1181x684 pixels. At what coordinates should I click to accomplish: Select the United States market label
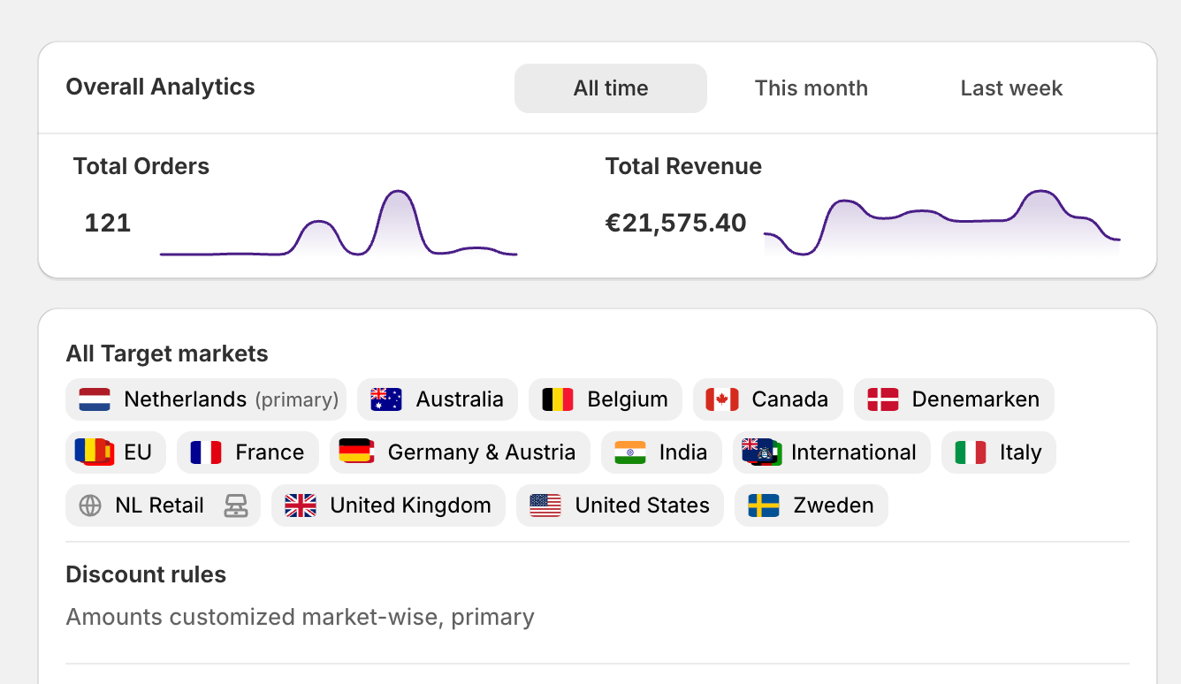643,505
